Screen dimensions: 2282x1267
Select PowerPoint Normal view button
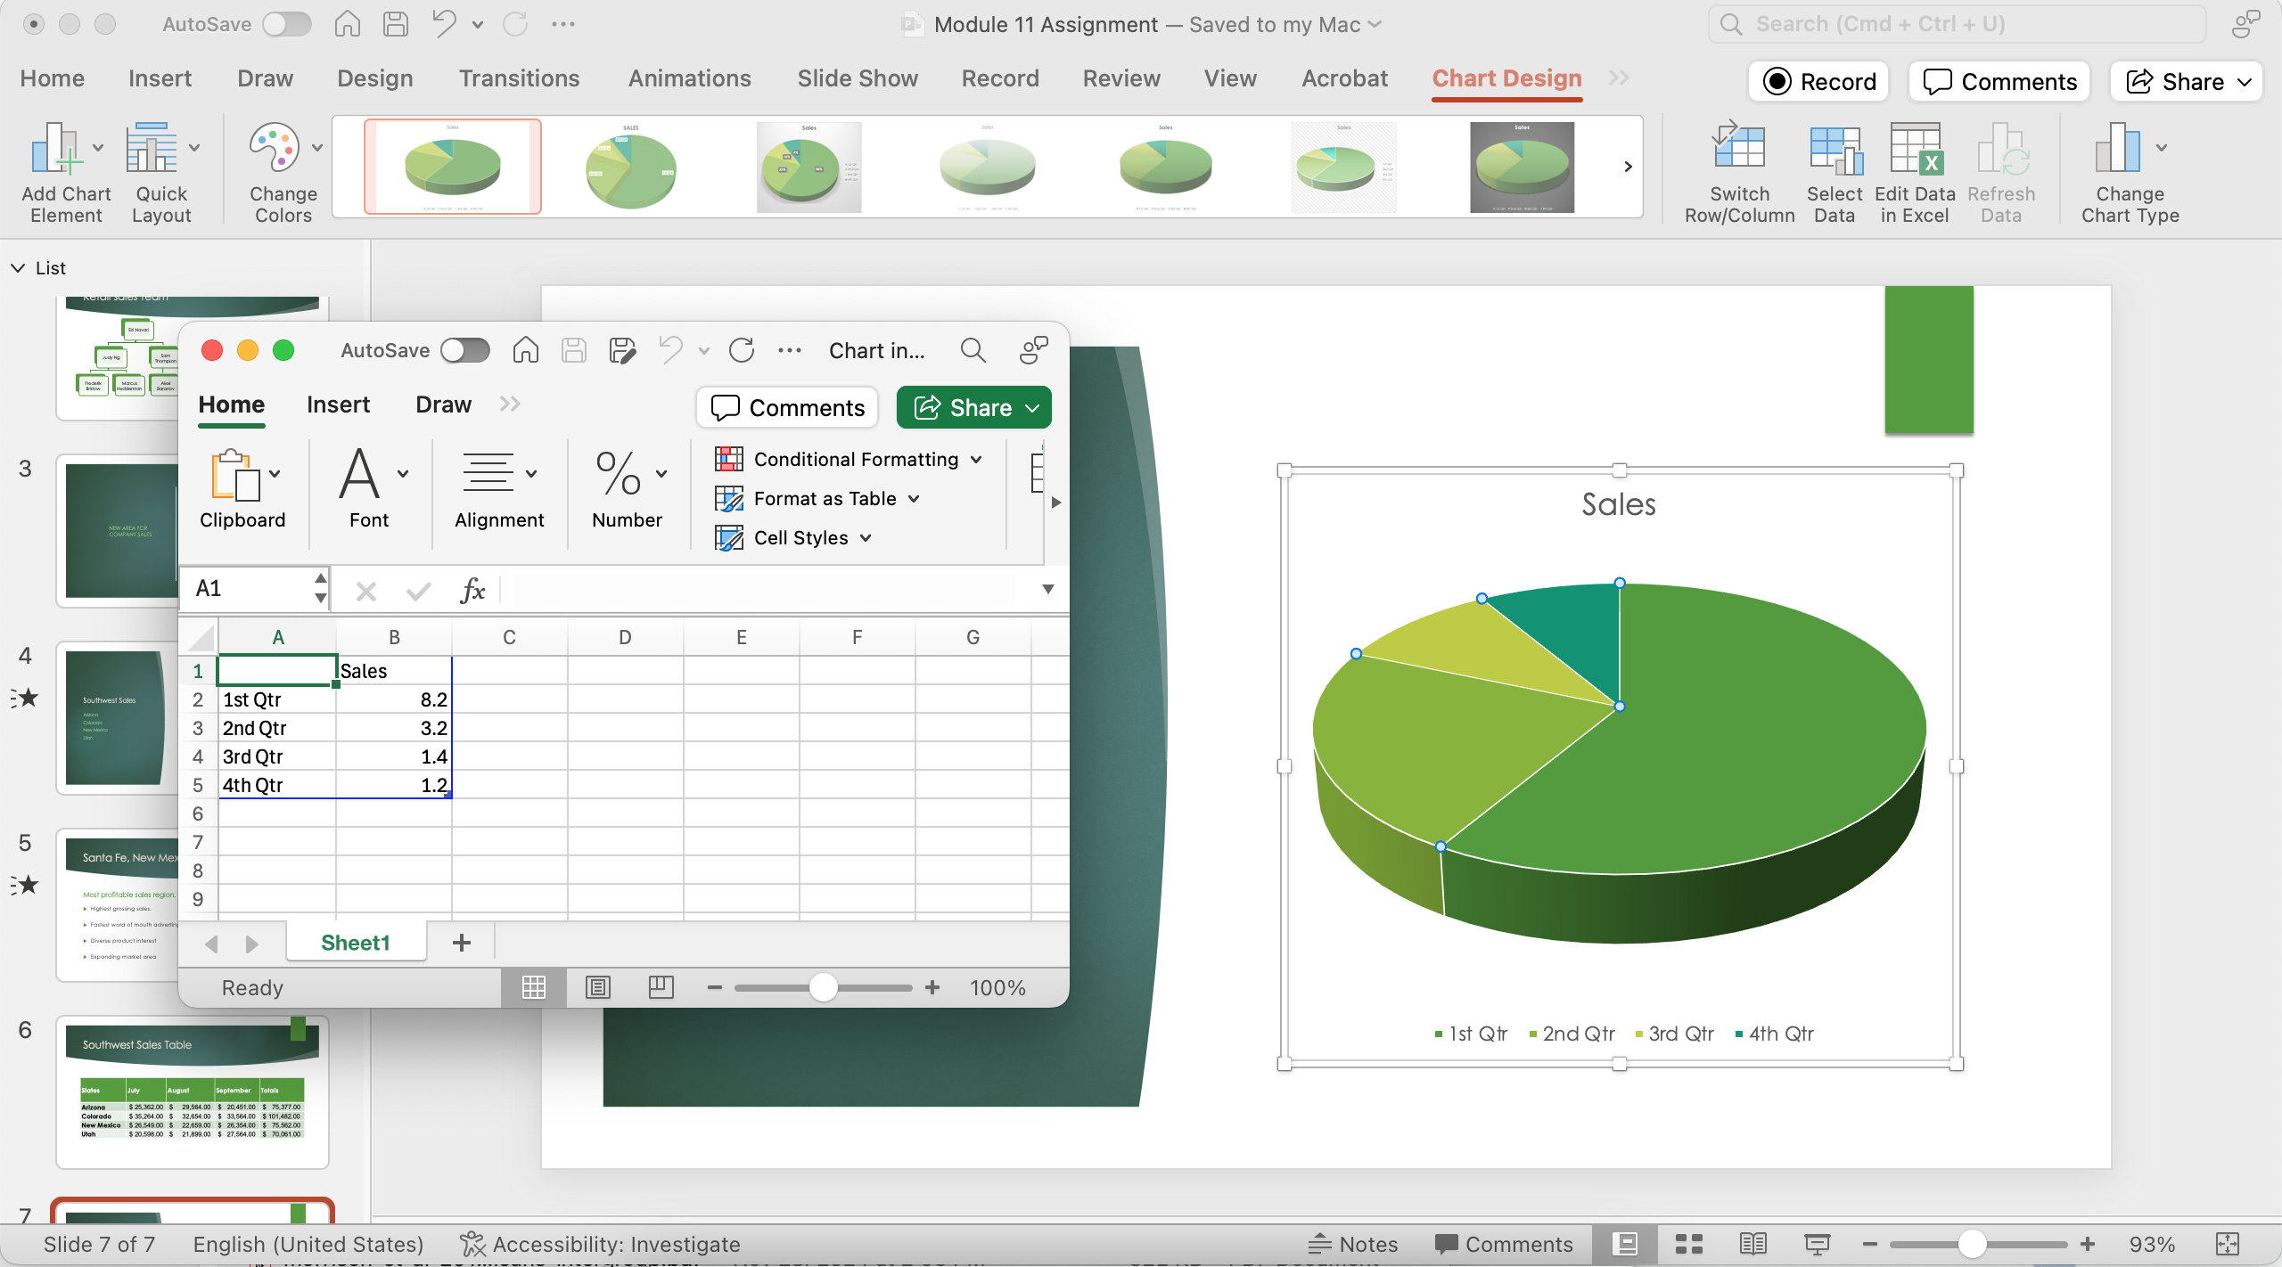[1625, 1244]
